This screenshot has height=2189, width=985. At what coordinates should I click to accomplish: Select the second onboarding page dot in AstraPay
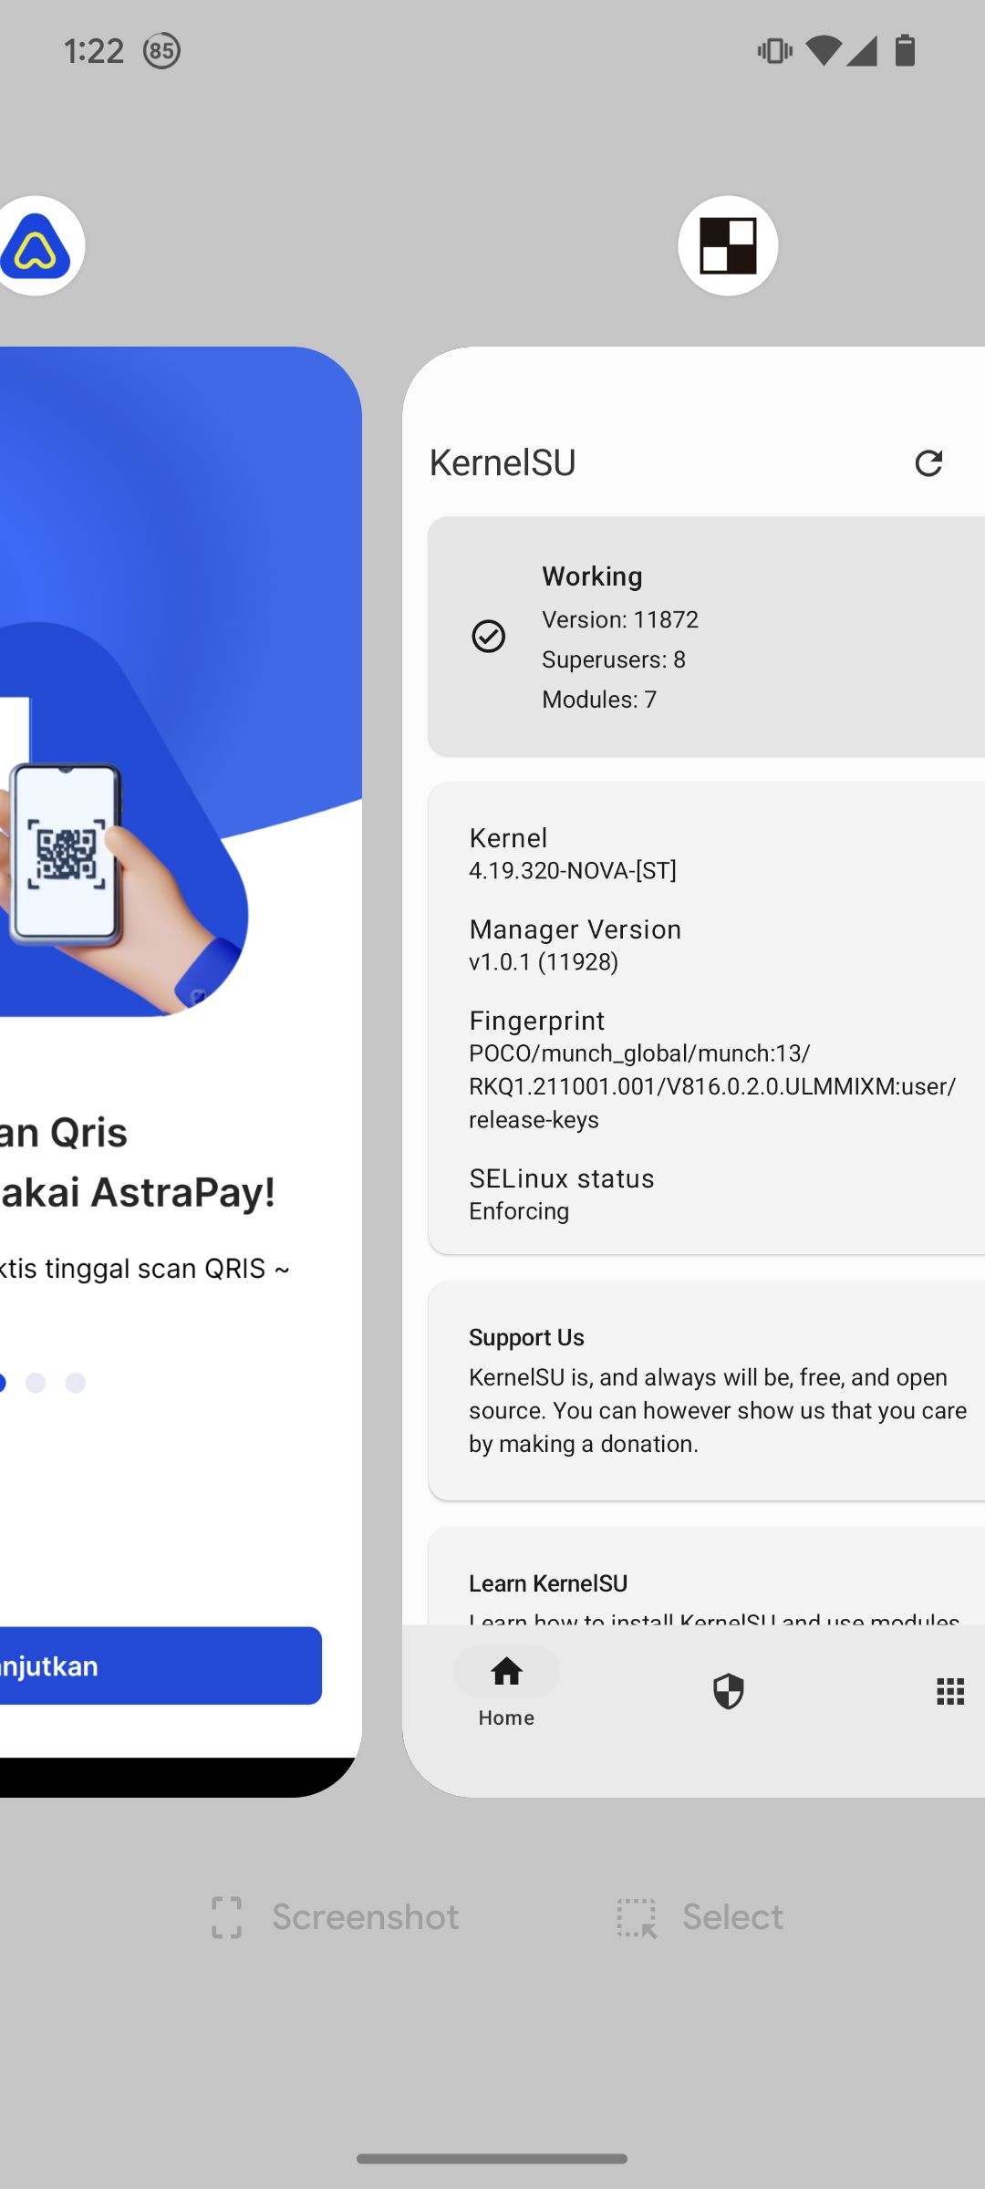[x=36, y=1383]
